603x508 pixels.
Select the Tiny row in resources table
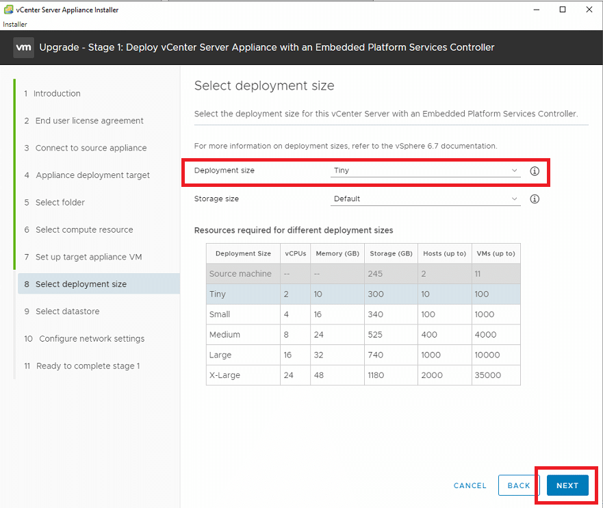[363, 294]
